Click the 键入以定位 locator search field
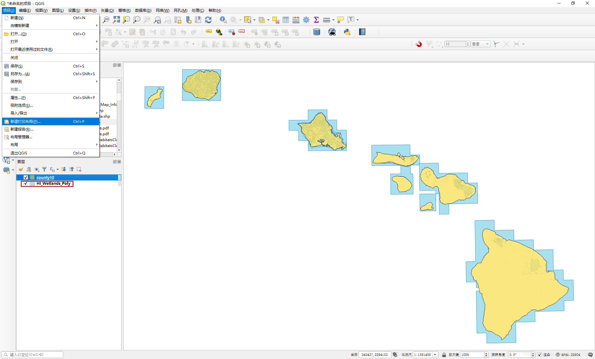Screen dimensions: 595x359 [32, 355]
